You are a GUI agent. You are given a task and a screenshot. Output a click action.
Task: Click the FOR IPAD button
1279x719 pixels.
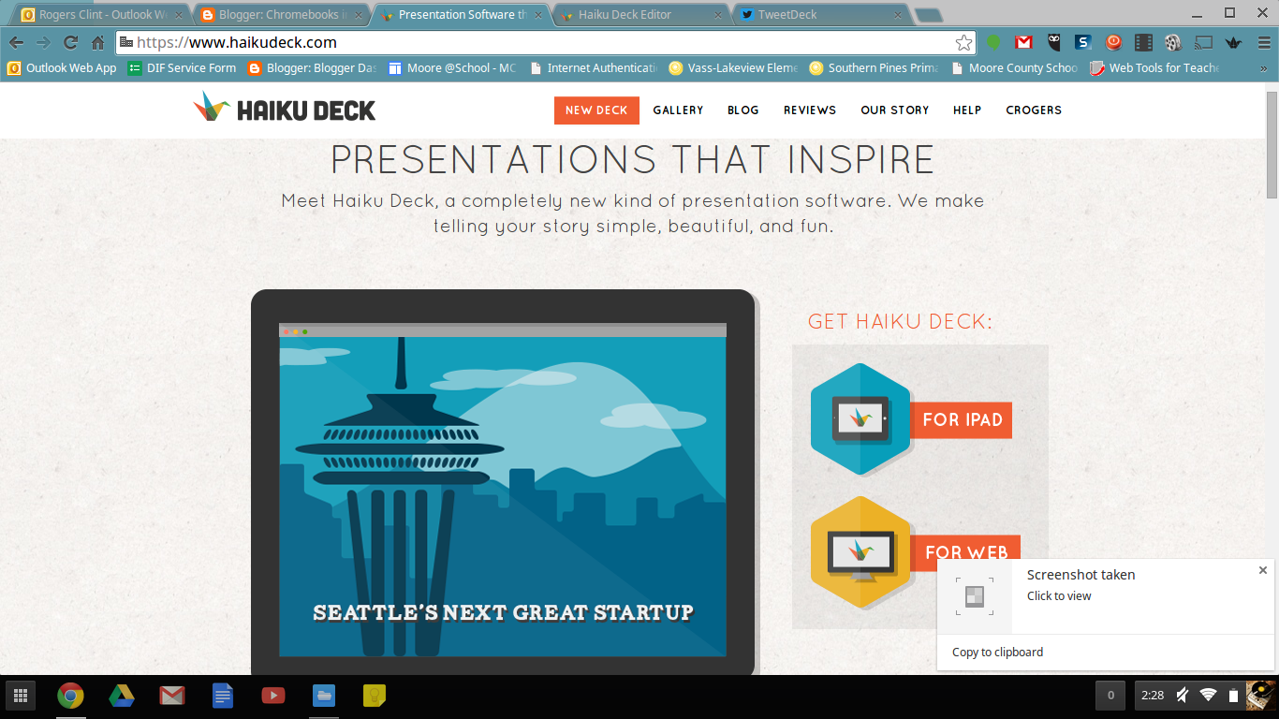click(x=962, y=419)
